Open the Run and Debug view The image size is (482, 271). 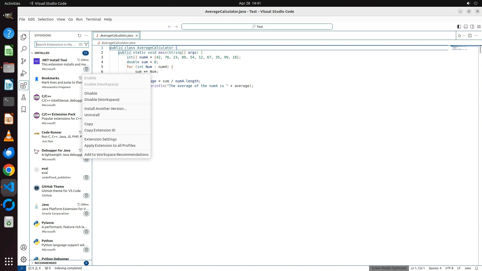(x=24, y=73)
